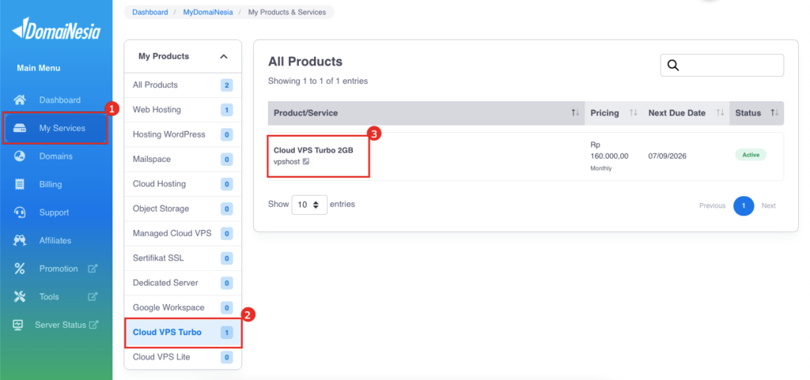This screenshot has width=810, height=380.
Task: Sort by Pricing column arrows
Action: point(632,113)
